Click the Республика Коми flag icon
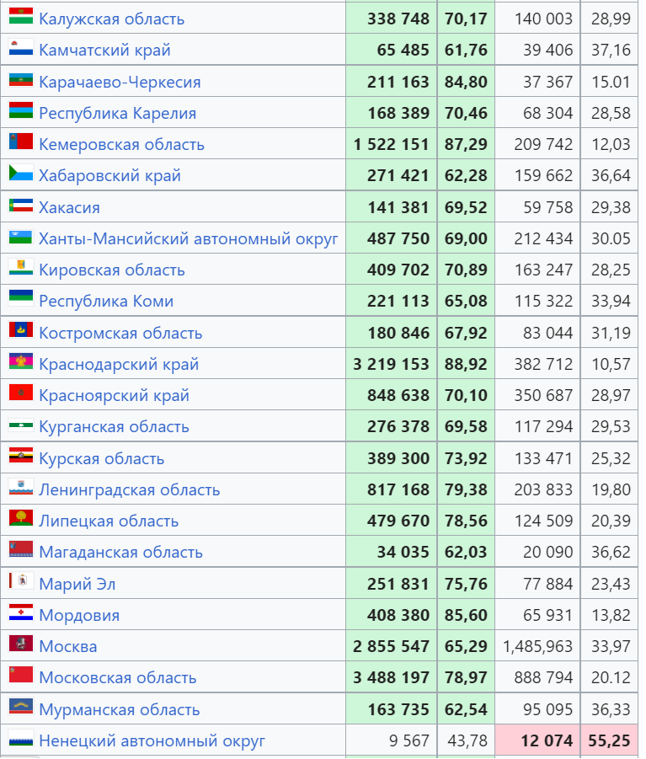 click(x=21, y=298)
